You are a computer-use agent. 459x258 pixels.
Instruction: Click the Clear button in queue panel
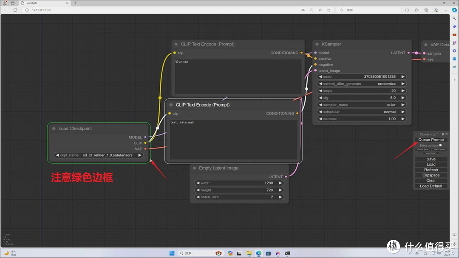pyautogui.click(x=431, y=181)
